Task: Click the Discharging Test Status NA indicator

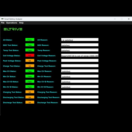Action: [30, 97]
